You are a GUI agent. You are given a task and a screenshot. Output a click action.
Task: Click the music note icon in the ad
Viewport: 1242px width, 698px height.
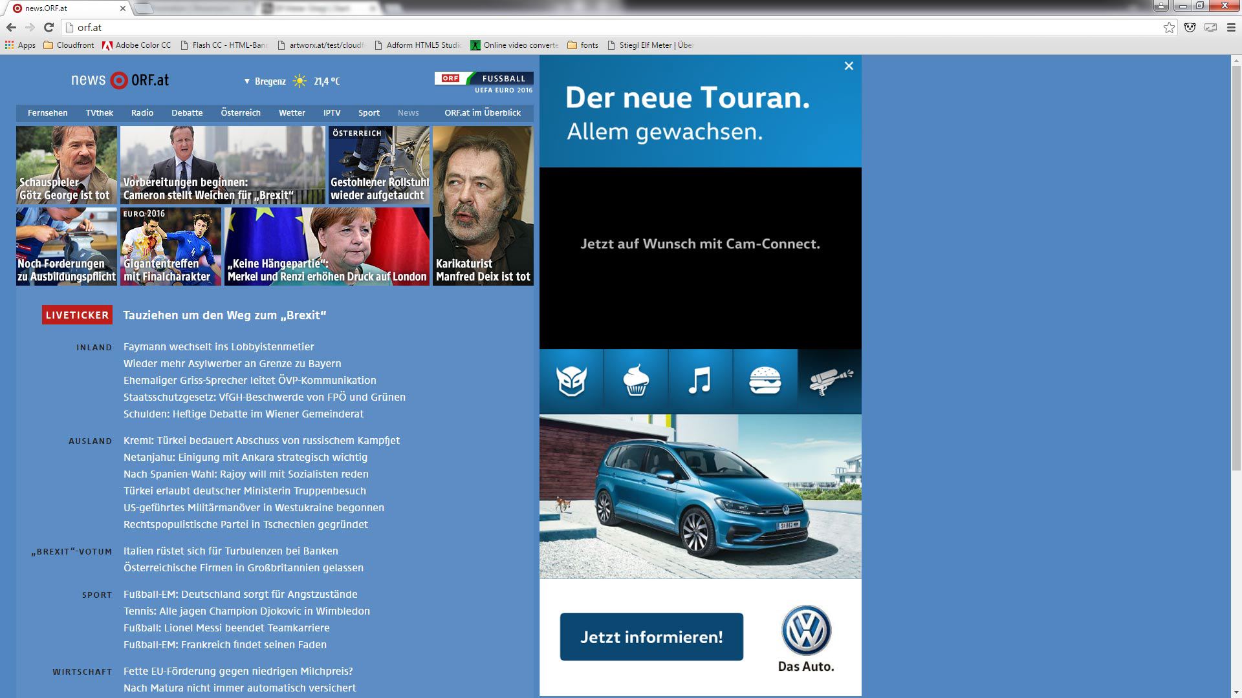[x=701, y=381]
